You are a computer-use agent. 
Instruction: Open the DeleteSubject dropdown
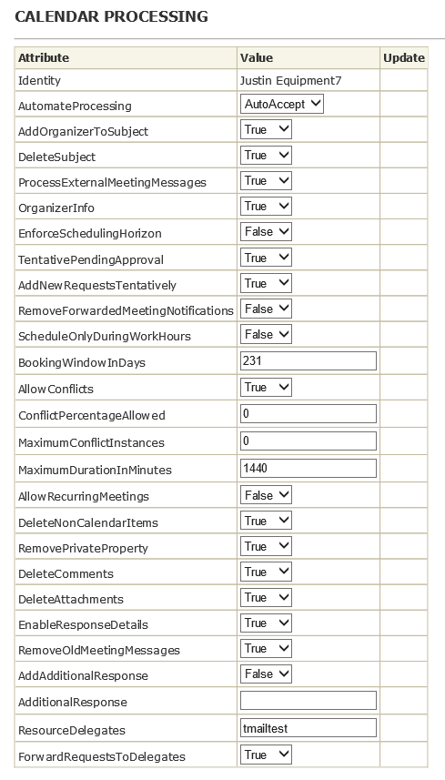266,156
